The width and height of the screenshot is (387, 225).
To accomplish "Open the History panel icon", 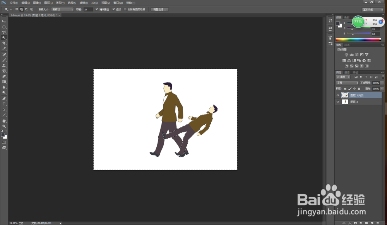I will [330, 21].
